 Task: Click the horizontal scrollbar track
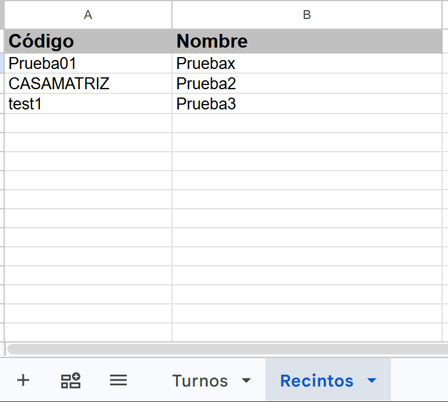pos(227,349)
